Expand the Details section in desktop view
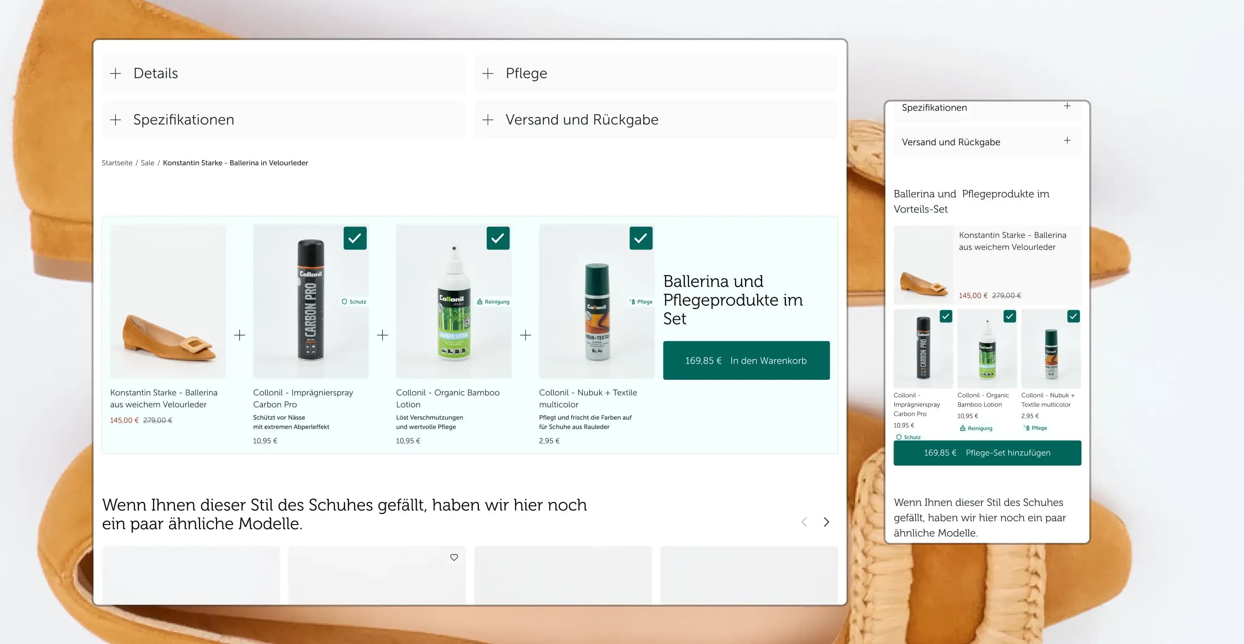Viewport: 1244px width, 644px height. click(283, 73)
